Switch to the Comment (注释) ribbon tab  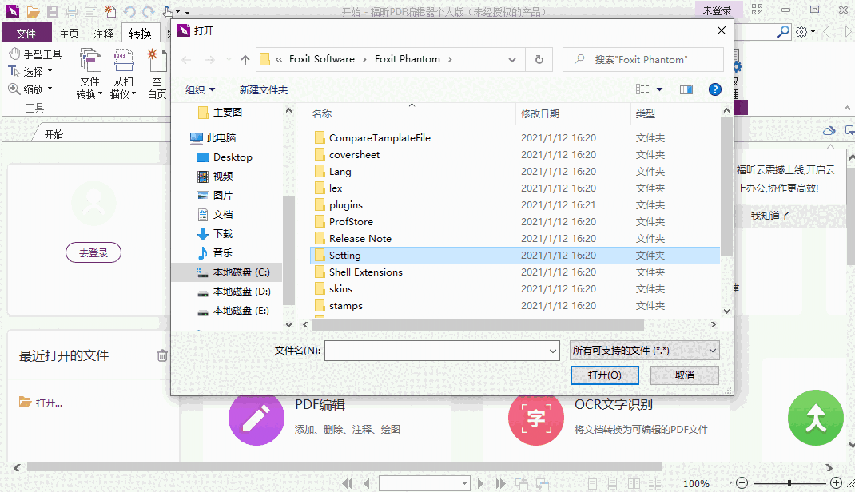click(103, 34)
